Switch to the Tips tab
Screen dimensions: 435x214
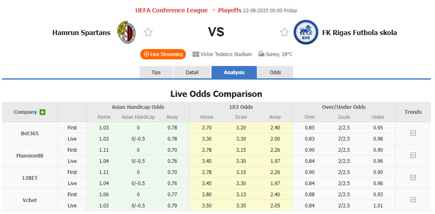click(x=156, y=73)
